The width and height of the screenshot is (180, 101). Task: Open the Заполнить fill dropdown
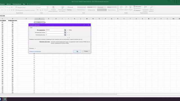pyautogui.click(x=137, y=9)
